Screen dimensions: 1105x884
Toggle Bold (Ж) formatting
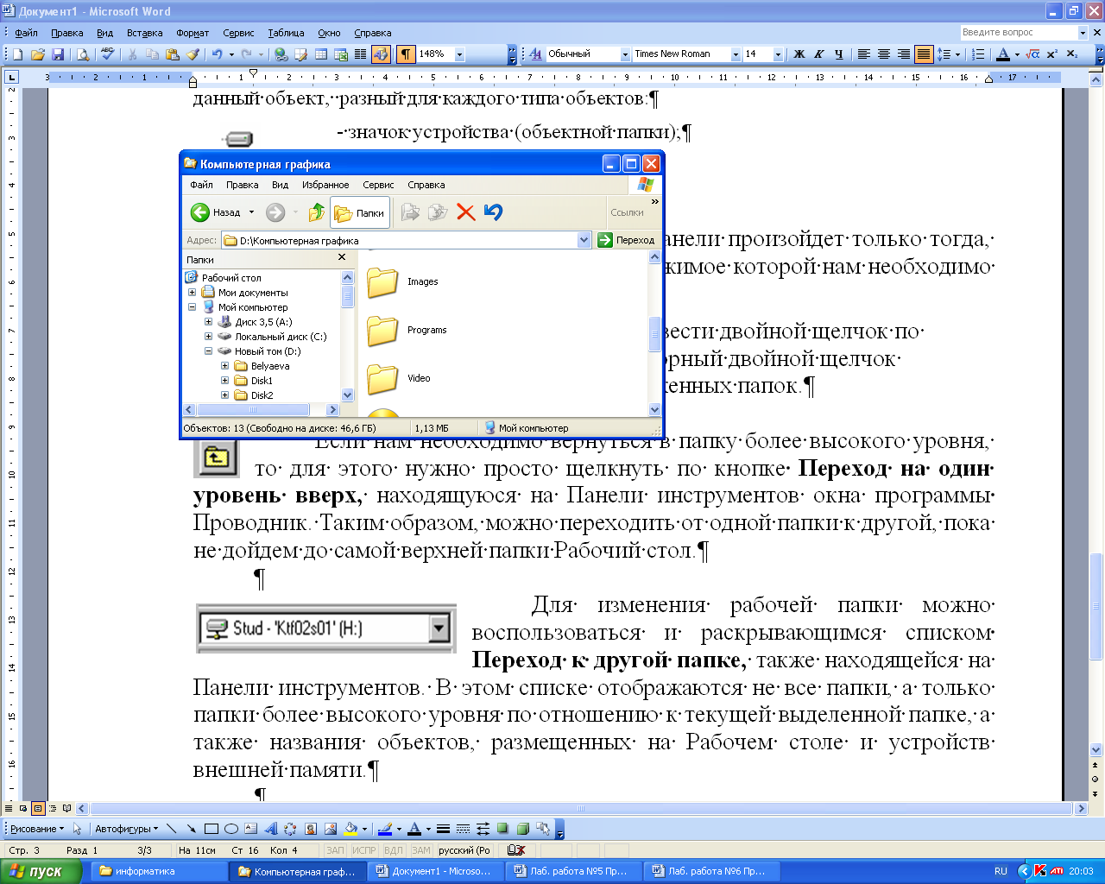(x=799, y=54)
